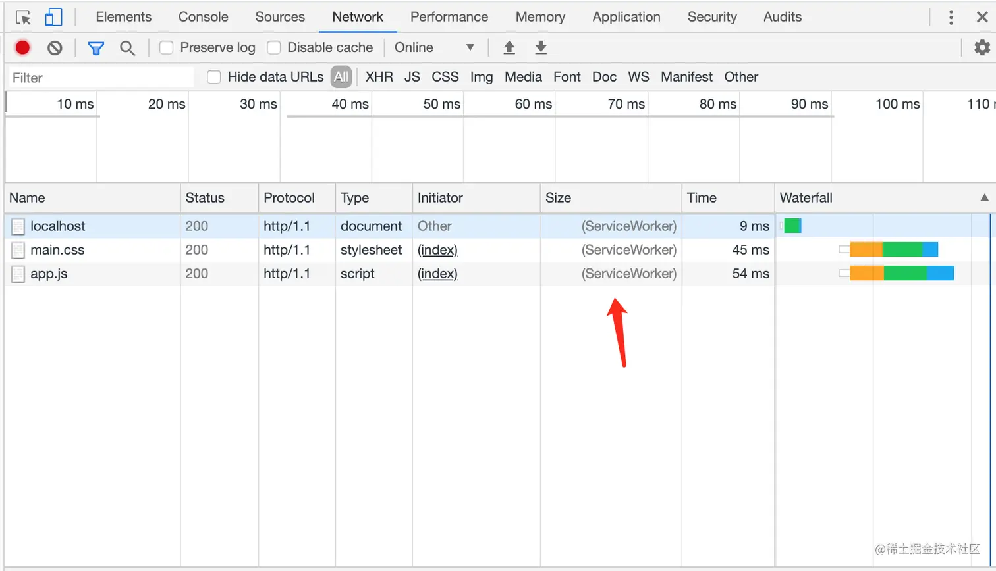
Task: Sort by the Initiator column header
Action: coord(476,198)
